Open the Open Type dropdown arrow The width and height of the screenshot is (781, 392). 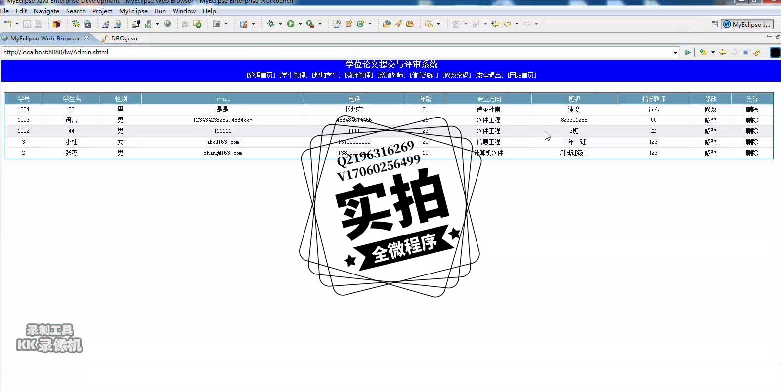(x=253, y=24)
